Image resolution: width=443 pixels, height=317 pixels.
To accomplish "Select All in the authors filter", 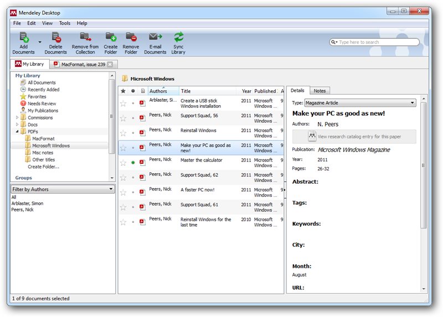I will pyautogui.click(x=14, y=197).
